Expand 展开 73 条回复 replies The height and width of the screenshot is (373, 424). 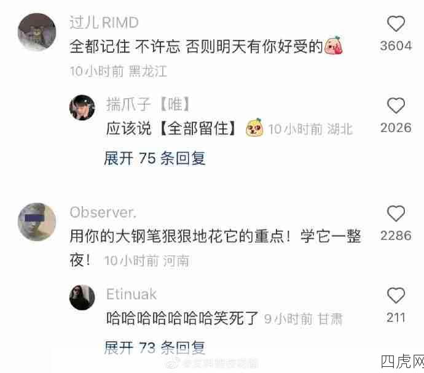[x=155, y=348]
